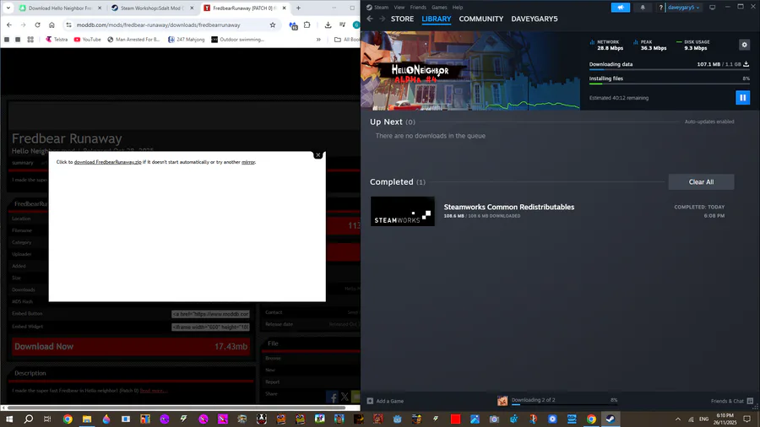Click the Downloading data progress bar
760x427 pixels.
click(669, 69)
